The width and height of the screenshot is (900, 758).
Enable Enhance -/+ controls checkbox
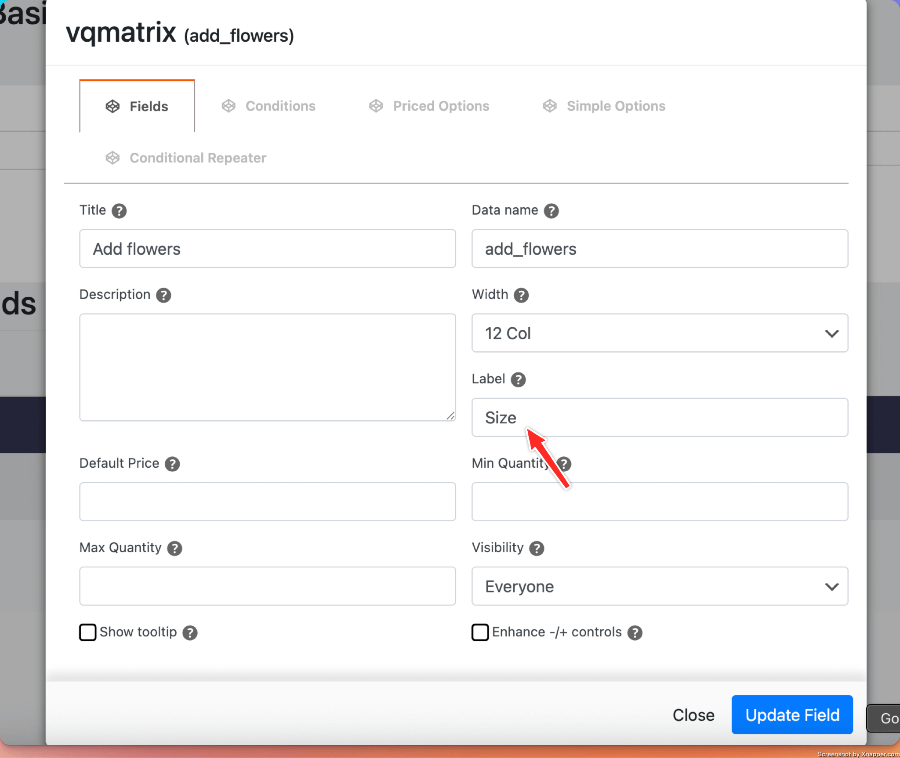(480, 632)
